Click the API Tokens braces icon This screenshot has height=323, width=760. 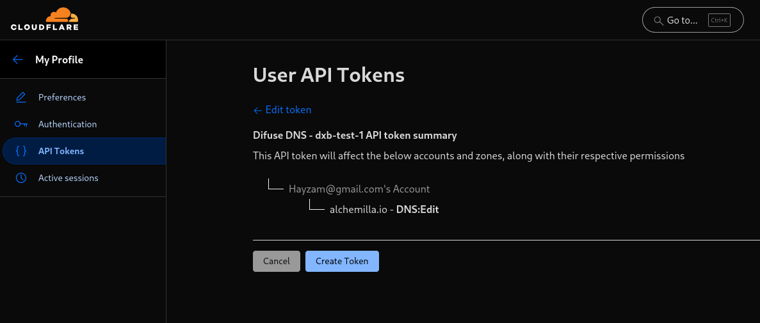tap(21, 151)
